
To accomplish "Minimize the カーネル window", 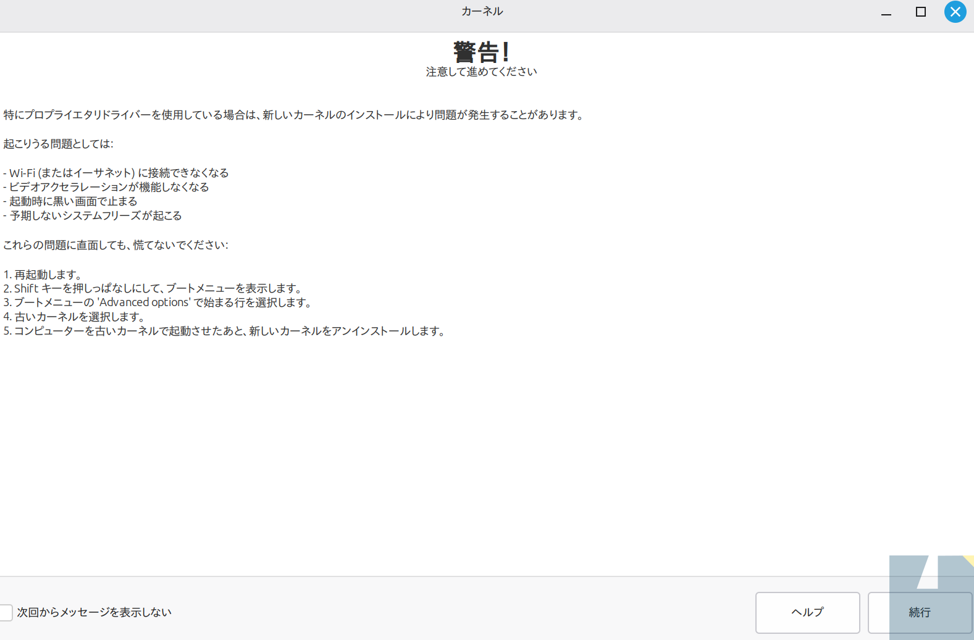I will [886, 12].
